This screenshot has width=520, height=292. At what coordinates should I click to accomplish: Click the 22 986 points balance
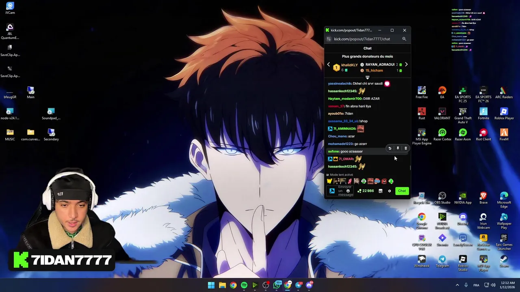[x=366, y=191]
